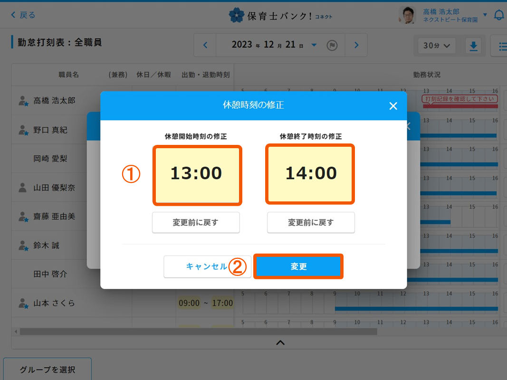This screenshot has width=507, height=380.
Task: Go back using the 戻る link
Action: (x=23, y=15)
